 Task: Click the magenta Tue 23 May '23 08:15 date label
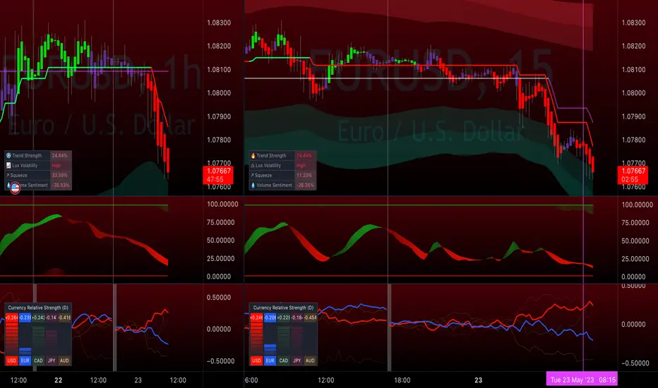point(582,380)
